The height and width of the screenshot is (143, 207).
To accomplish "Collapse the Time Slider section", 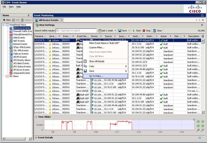I will [x=36, y=117].
